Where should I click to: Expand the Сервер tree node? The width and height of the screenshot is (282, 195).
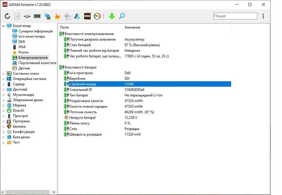coord(4,84)
